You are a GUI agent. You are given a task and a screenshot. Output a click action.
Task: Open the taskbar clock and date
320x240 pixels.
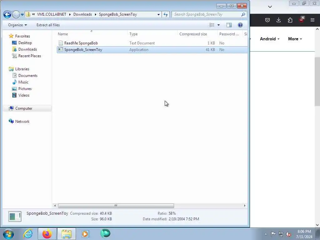tap(304, 234)
